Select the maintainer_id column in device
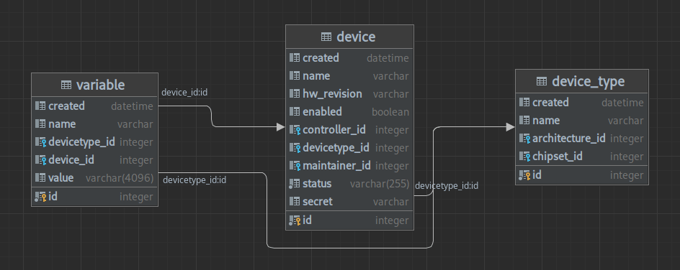The height and width of the screenshot is (270, 680). click(x=349, y=165)
